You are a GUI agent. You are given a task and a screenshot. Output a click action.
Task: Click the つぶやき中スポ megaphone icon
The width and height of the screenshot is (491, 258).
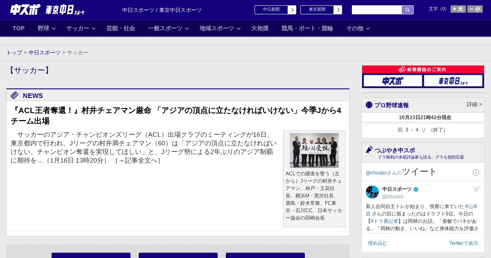[369, 149]
